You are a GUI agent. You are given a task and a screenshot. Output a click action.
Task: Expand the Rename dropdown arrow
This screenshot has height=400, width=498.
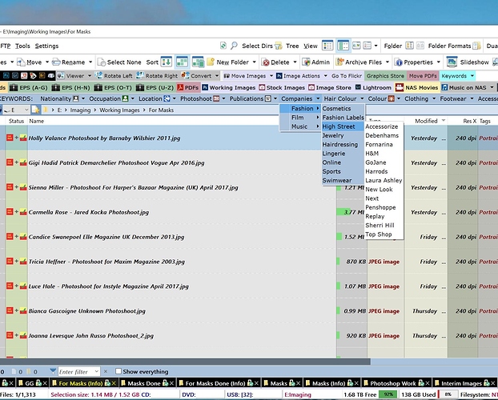90,62
